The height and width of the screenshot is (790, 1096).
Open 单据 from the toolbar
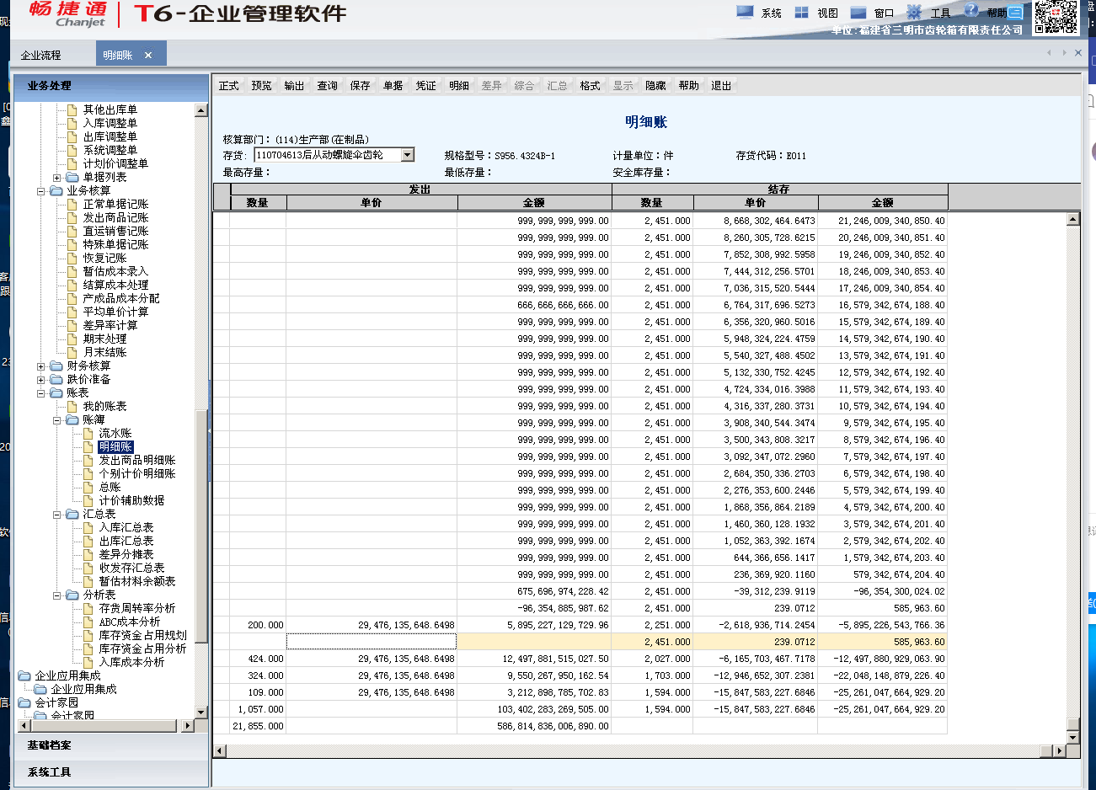[393, 86]
